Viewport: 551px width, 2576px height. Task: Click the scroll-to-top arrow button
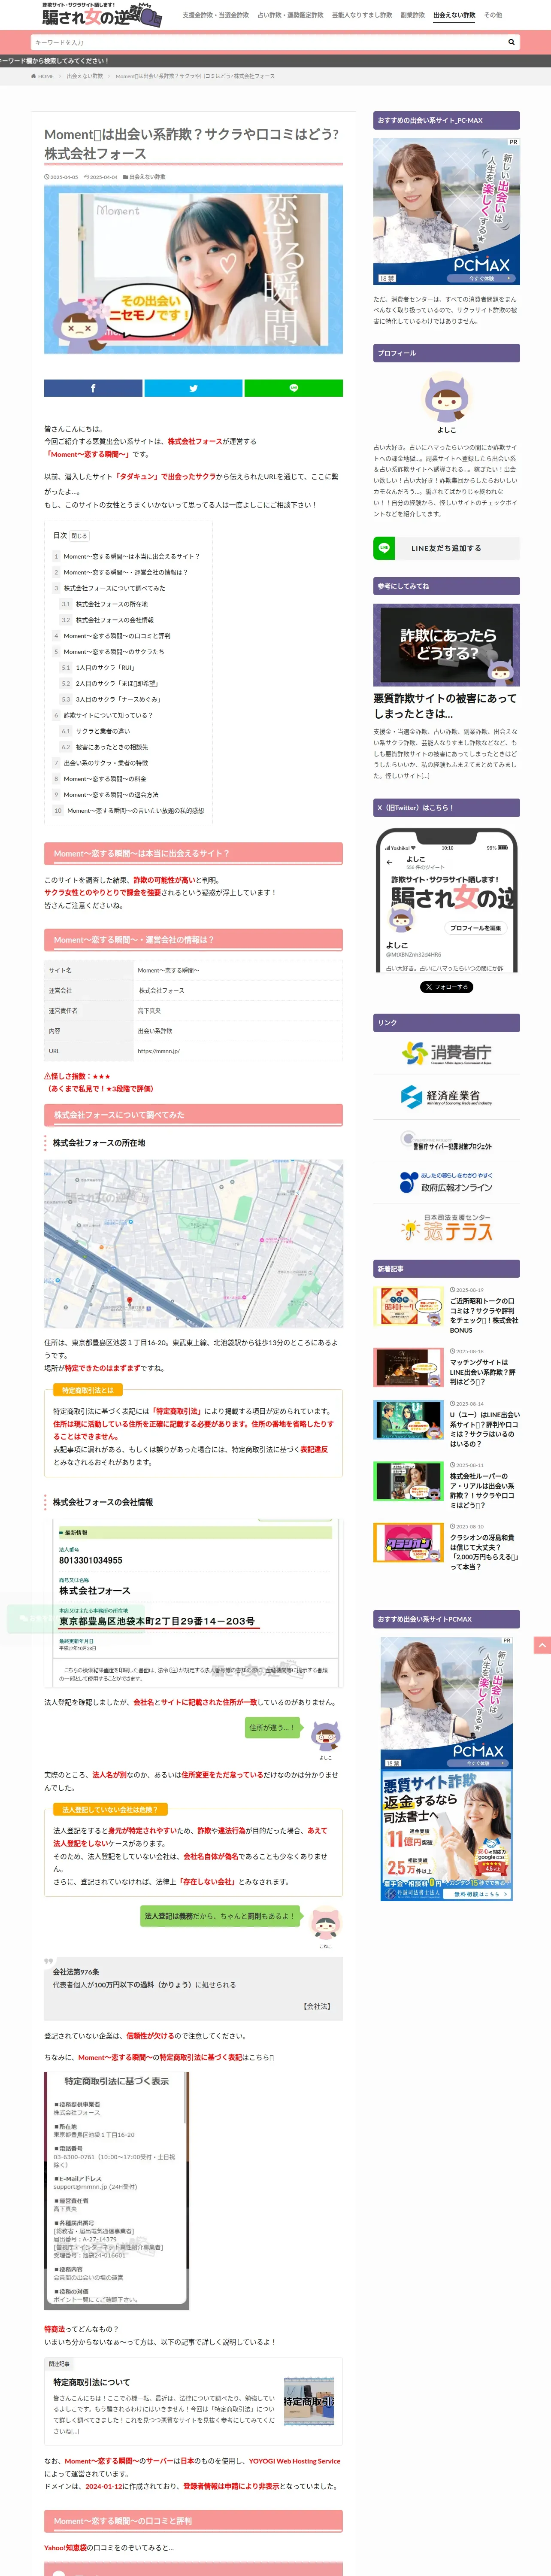click(542, 1645)
